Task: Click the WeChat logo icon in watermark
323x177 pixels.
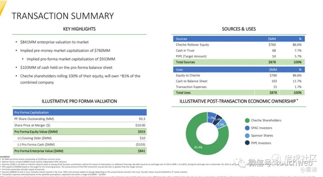Action: [x=240, y=162]
